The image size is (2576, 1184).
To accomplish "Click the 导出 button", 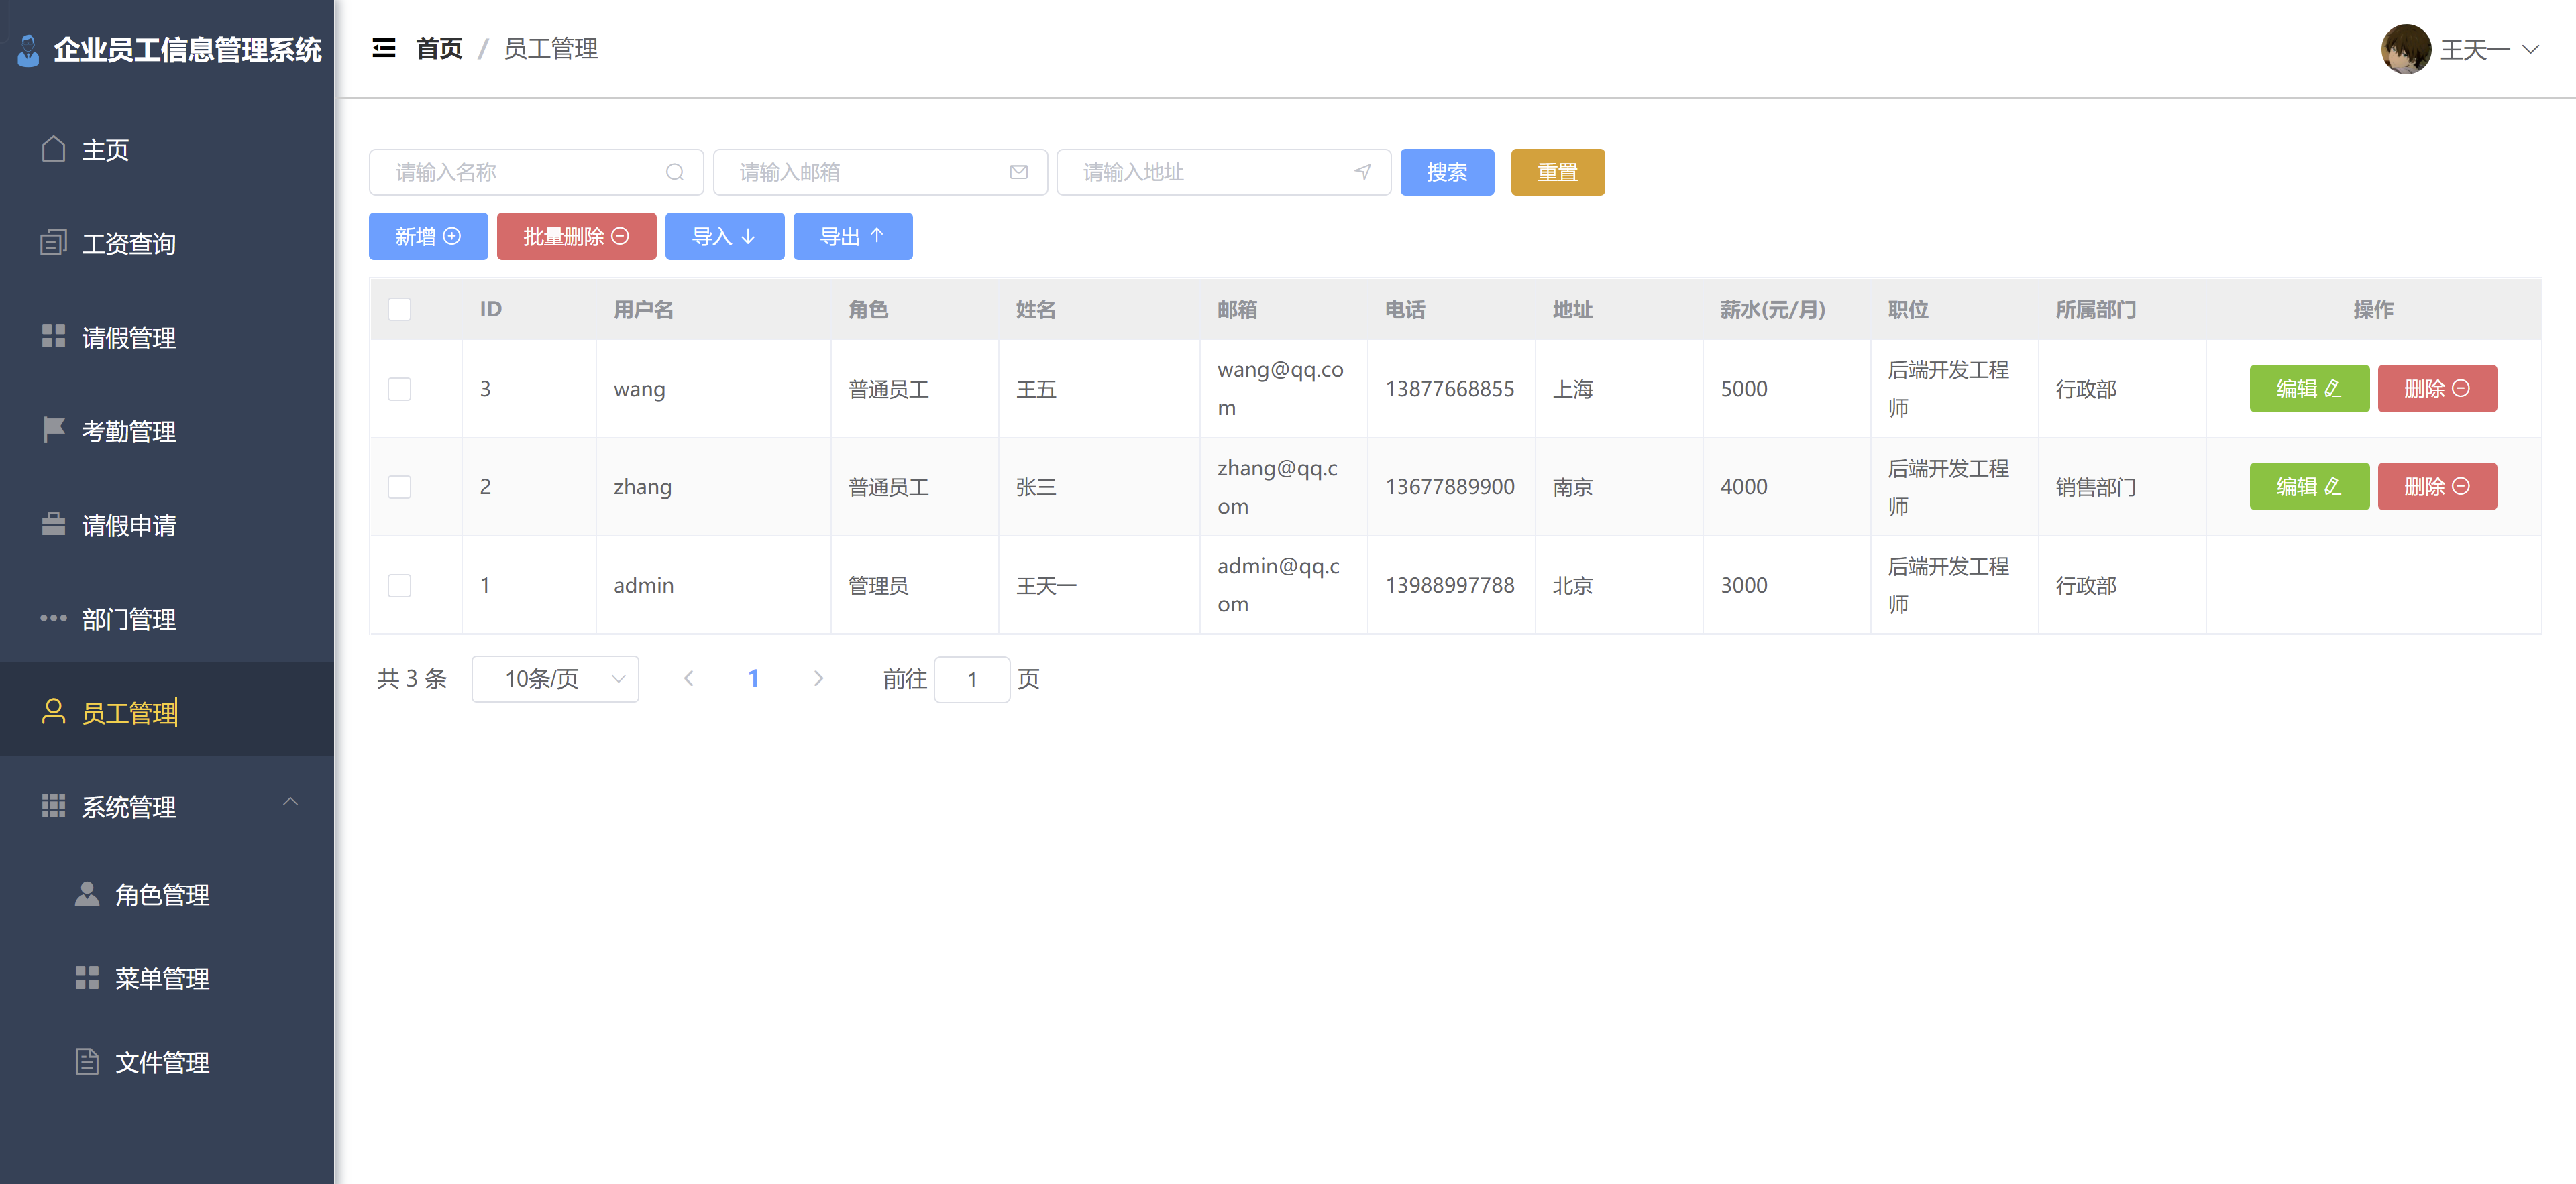I will (x=852, y=236).
